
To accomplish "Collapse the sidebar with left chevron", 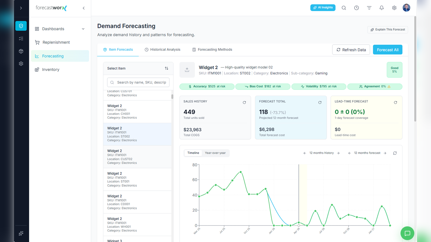I will click(84, 8).
